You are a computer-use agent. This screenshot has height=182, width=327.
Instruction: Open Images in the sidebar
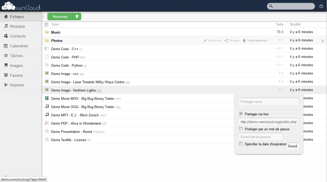21,66
